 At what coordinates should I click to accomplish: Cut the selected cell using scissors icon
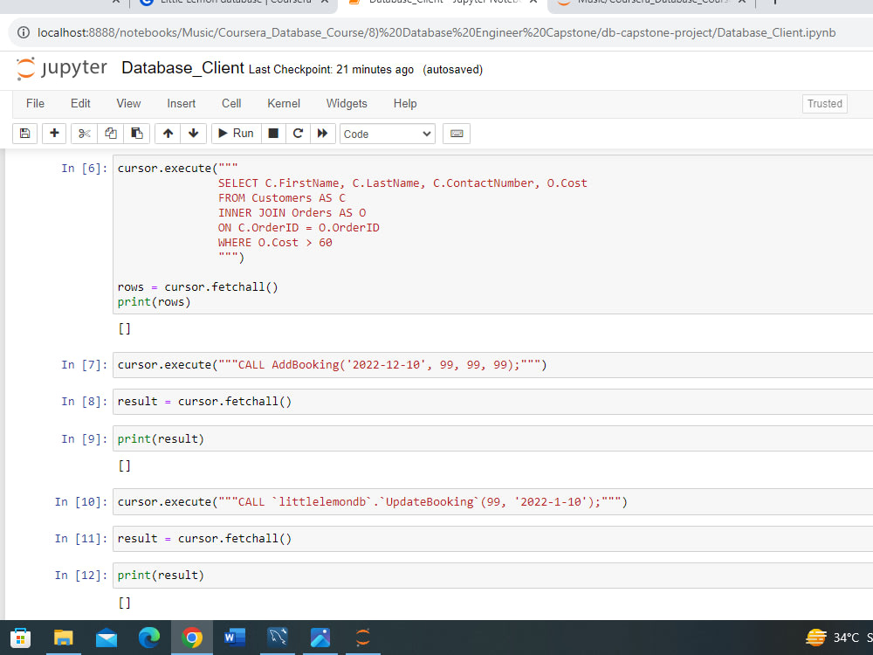pyautogui.click(x=83, y=133)
